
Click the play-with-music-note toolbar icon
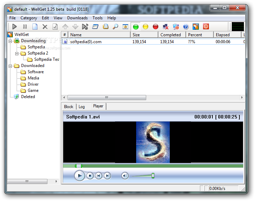tap(85, 27)
